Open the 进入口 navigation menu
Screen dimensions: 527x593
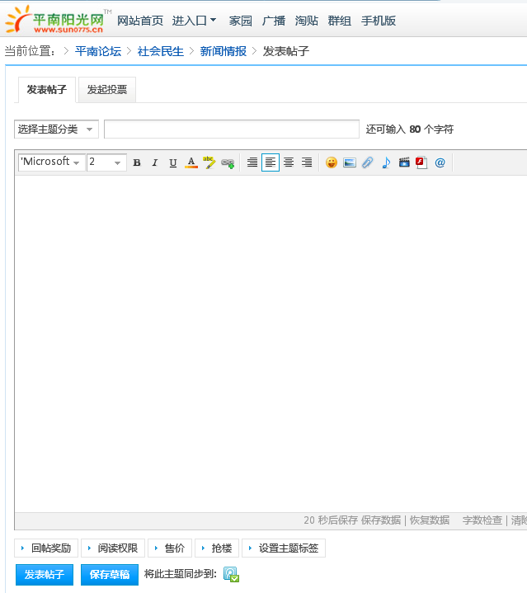point(194,21)
